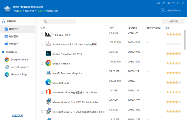Click the Adobe Acrobat program icon

48,44
